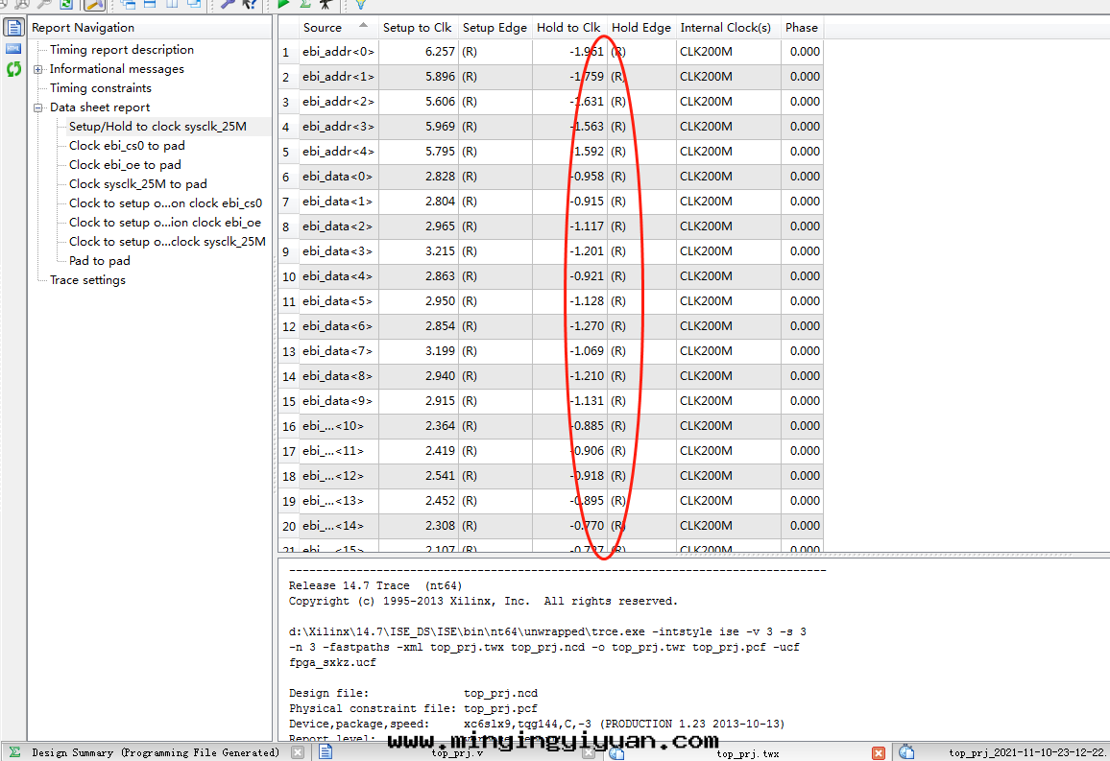
Task: Collapse the Data sheet report tree node
Action: (x=38, y=107)
